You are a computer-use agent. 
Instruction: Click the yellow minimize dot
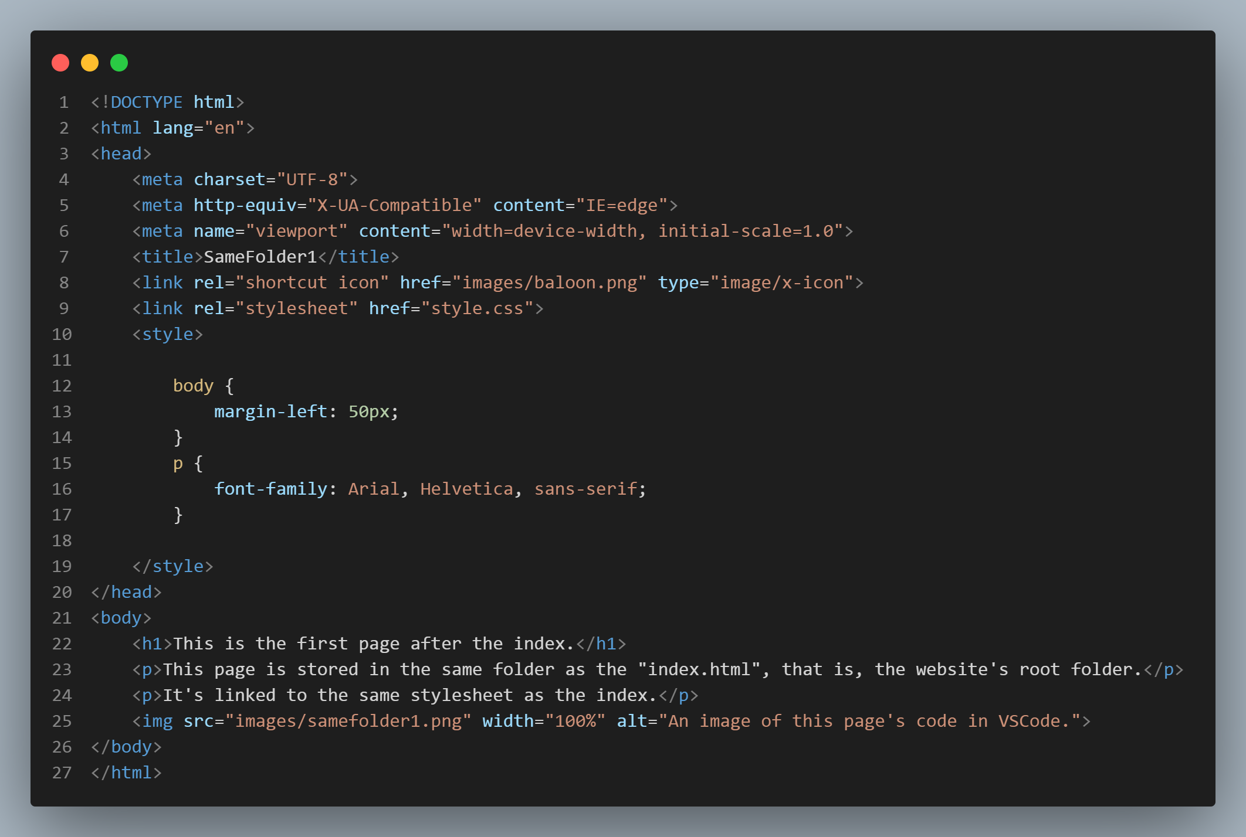pyautogui.click(x=90, y=63)
